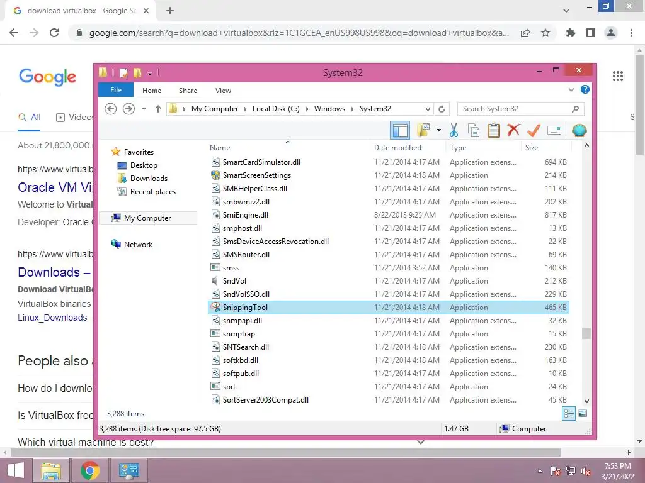Sort by Date modified column header
The height and width of the screenshot is (483, 645).
[x=408, y=147]
